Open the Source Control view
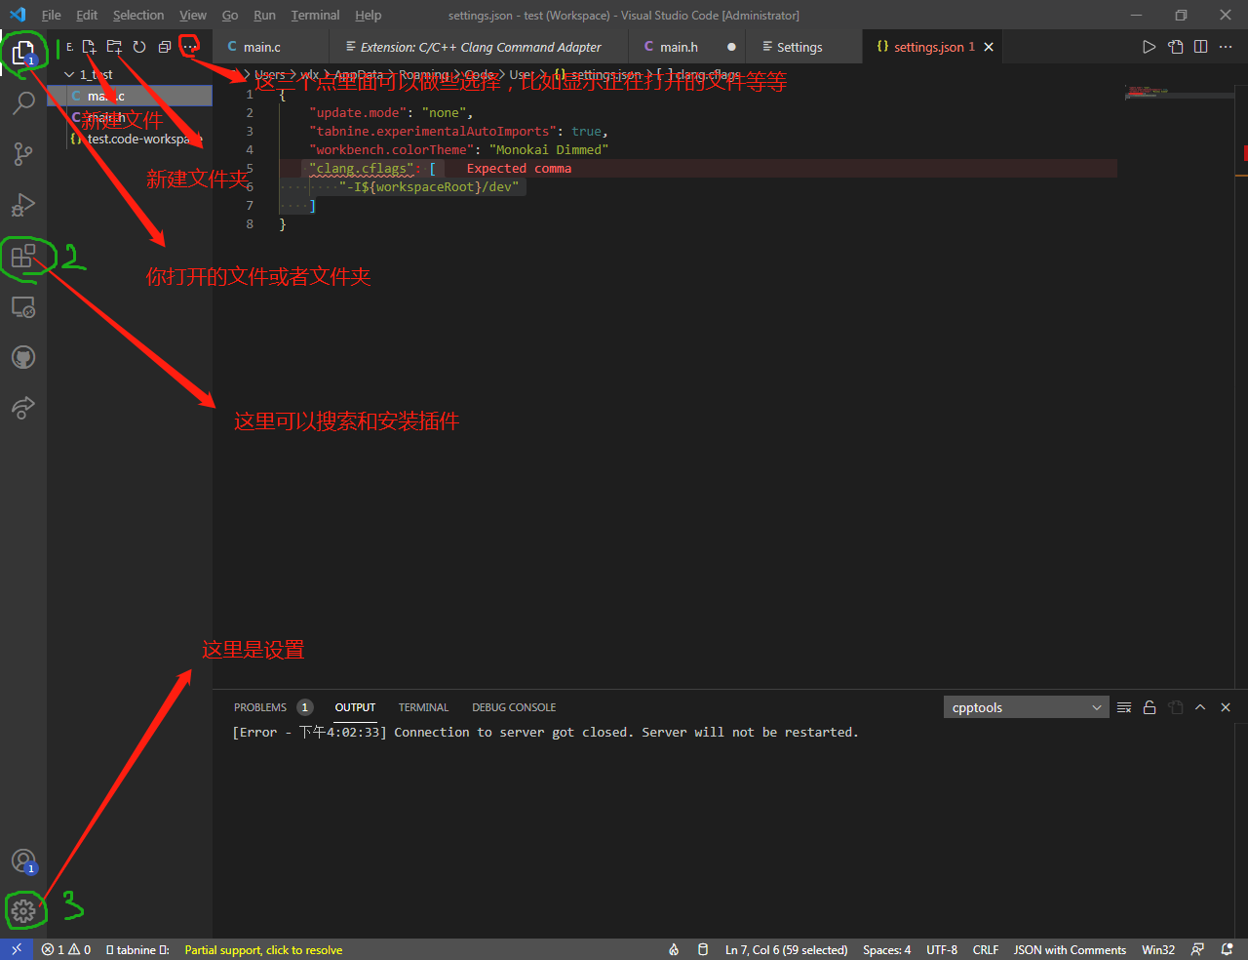This screenshot has width=1248, height=960. [23, 153]
